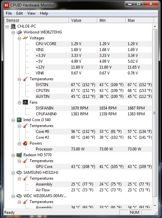
Task: Collapse the CHLOE-PC root node
Action: point(7,27)
